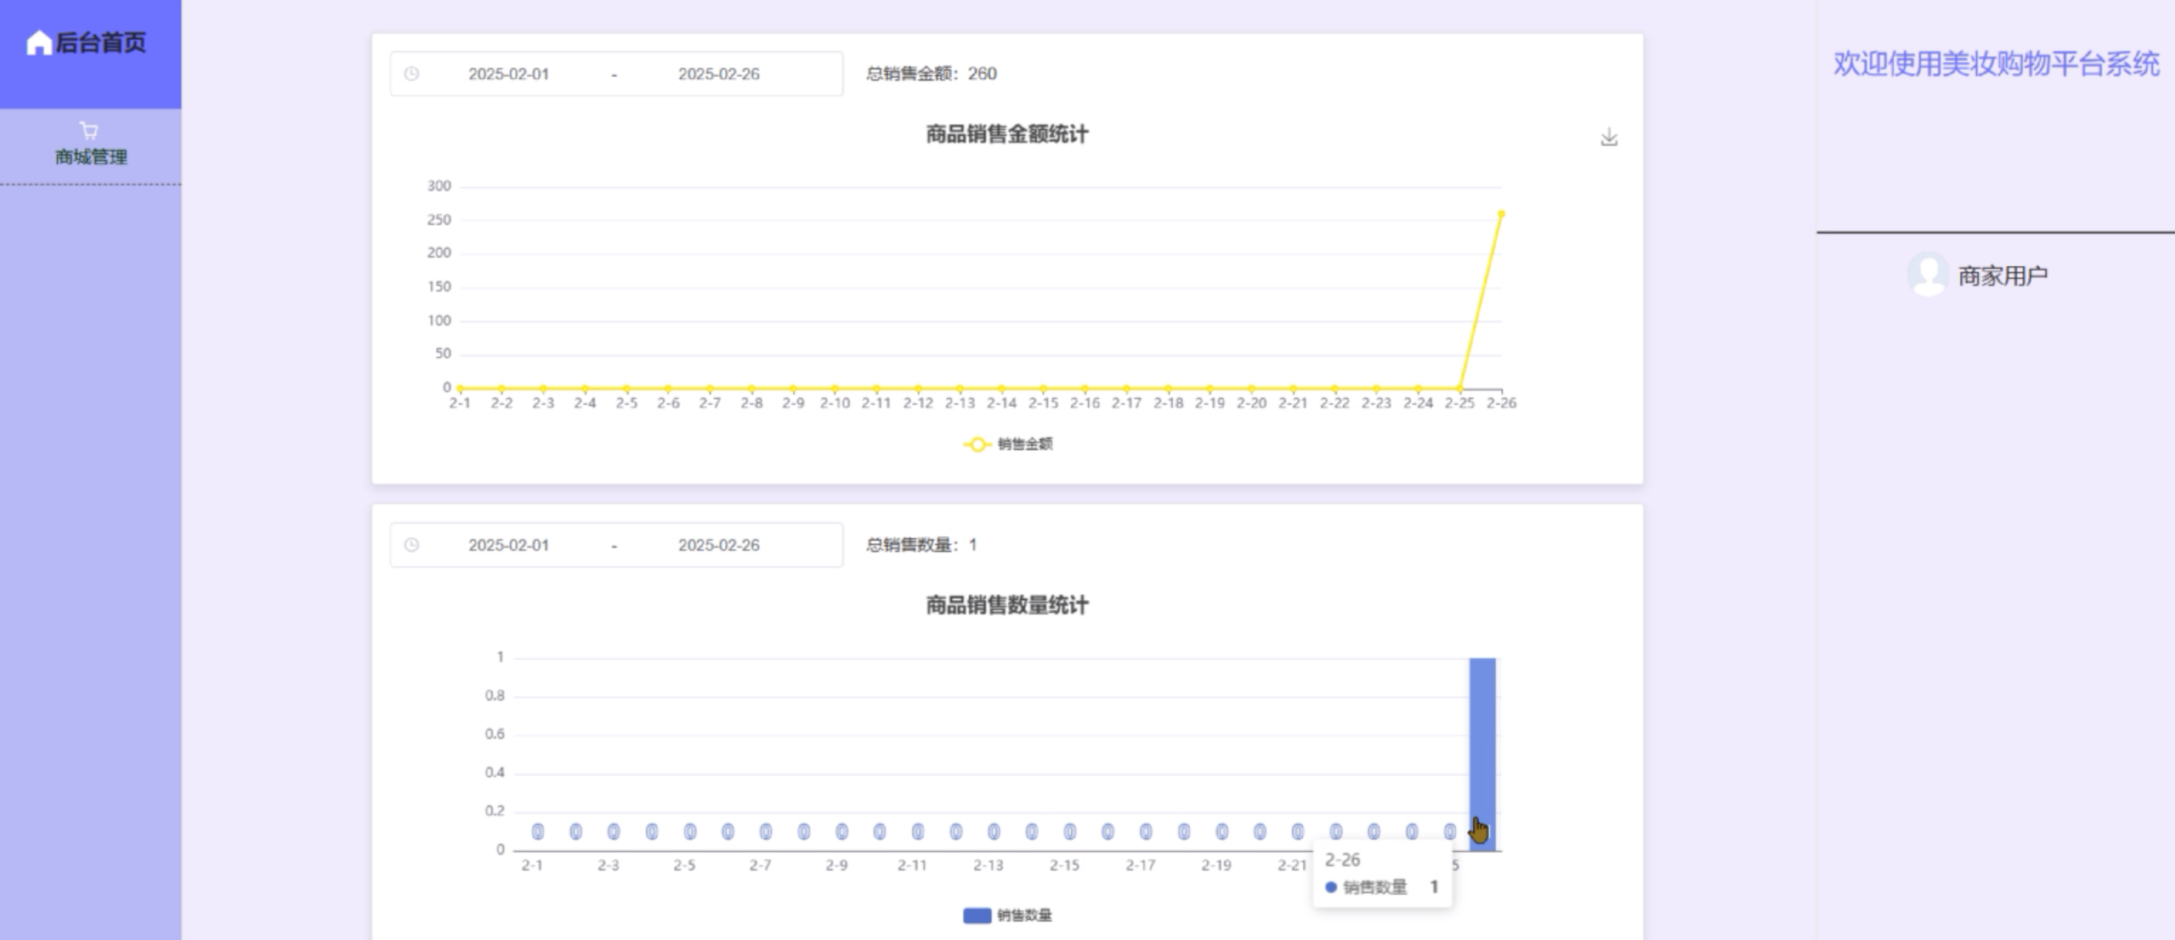Click the 2-25 data point on the yellow line
2175x940 pixels.
point(1460,388)
